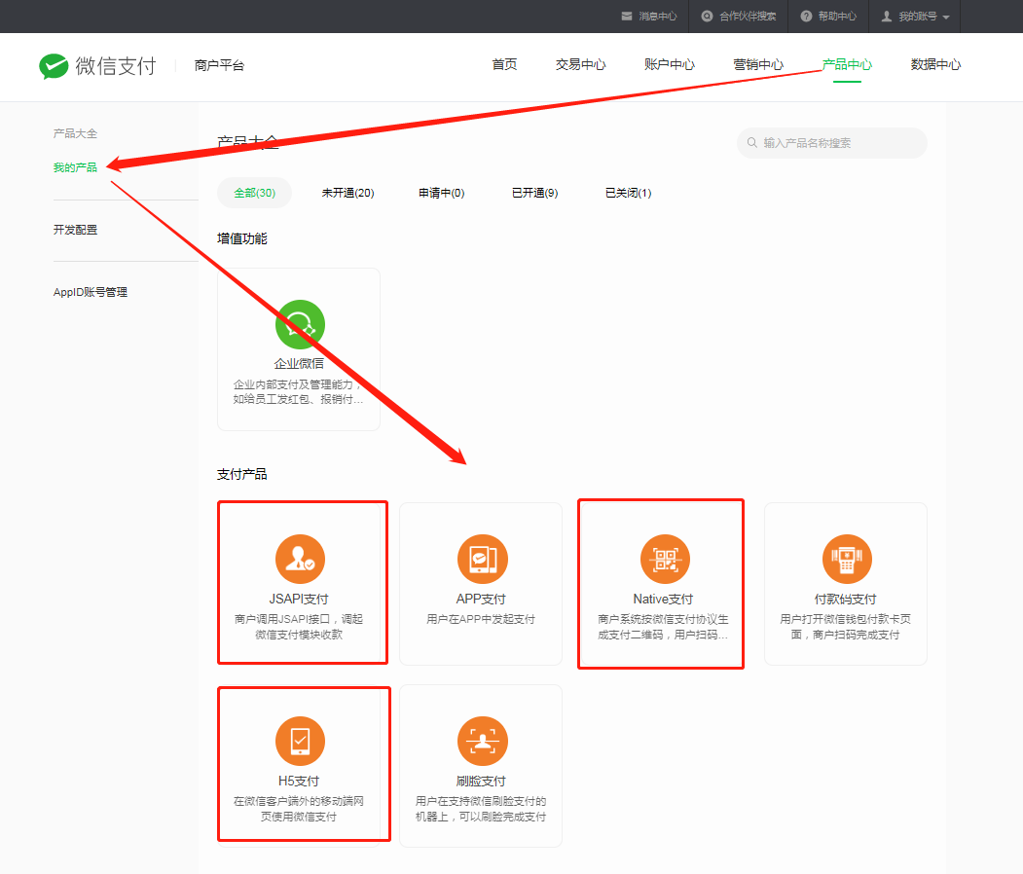Click the 支付产品 section heading
The height and width of the screenshot is (874, 1023).
242,474
